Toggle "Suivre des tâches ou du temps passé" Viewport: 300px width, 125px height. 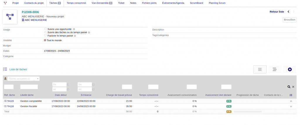(x=45, y=32)
